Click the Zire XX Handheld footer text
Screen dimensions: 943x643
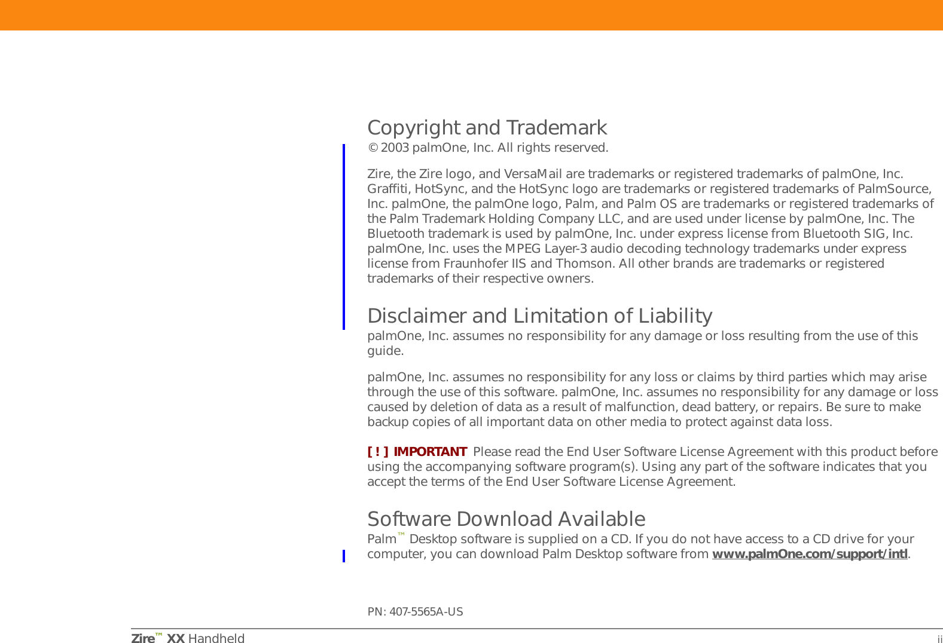188,638
